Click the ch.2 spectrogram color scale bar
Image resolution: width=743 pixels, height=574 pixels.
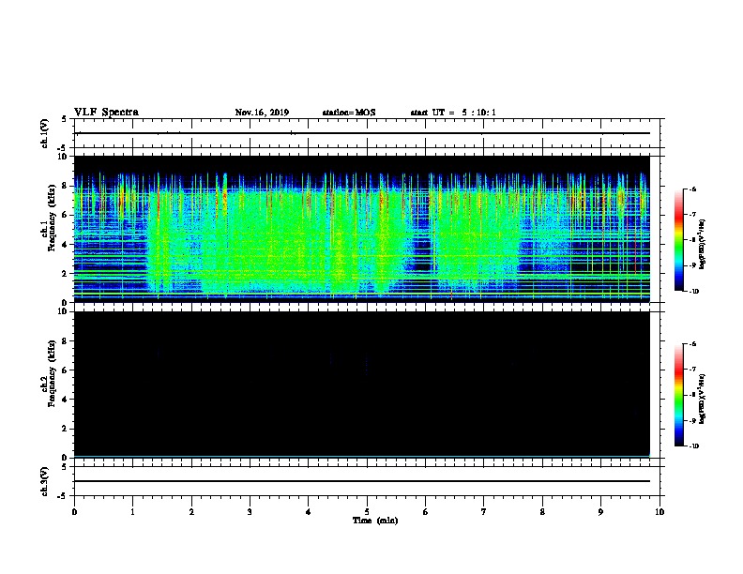click(678, 395)
